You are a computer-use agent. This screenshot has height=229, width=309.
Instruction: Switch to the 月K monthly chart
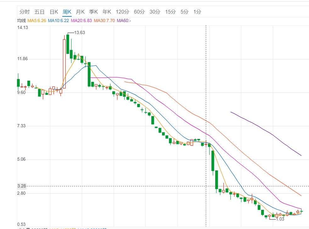(x=80, y=12)
